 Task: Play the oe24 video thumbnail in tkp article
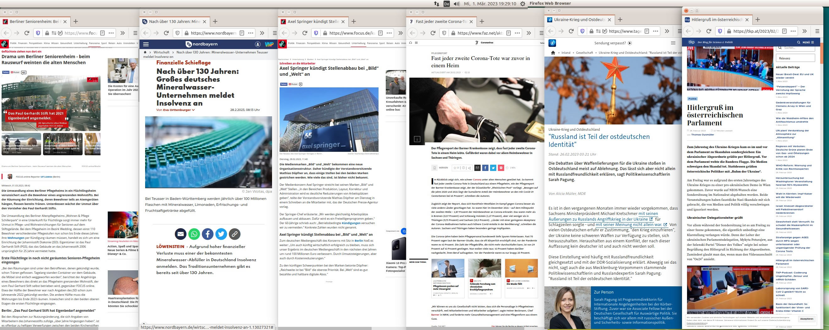(x=731, y=290)
